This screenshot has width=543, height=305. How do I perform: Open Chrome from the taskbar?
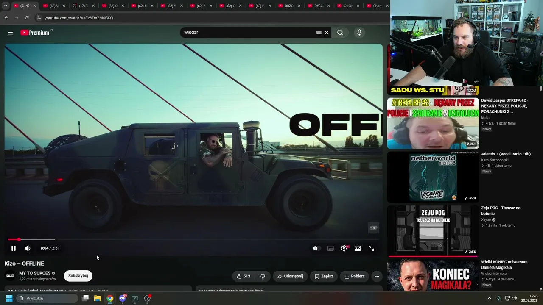(110, 298)
